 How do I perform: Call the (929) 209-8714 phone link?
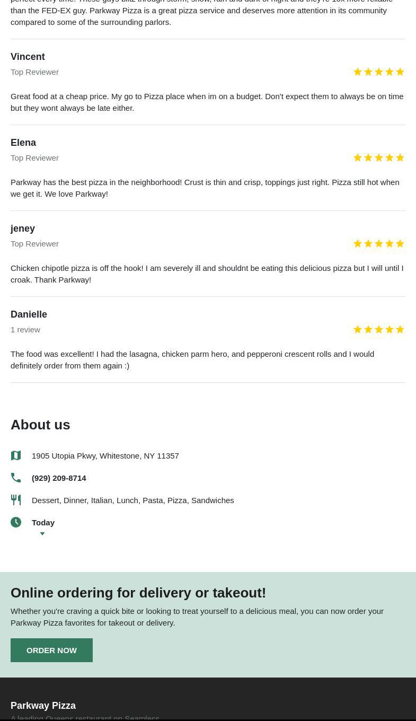click(59, 478)
